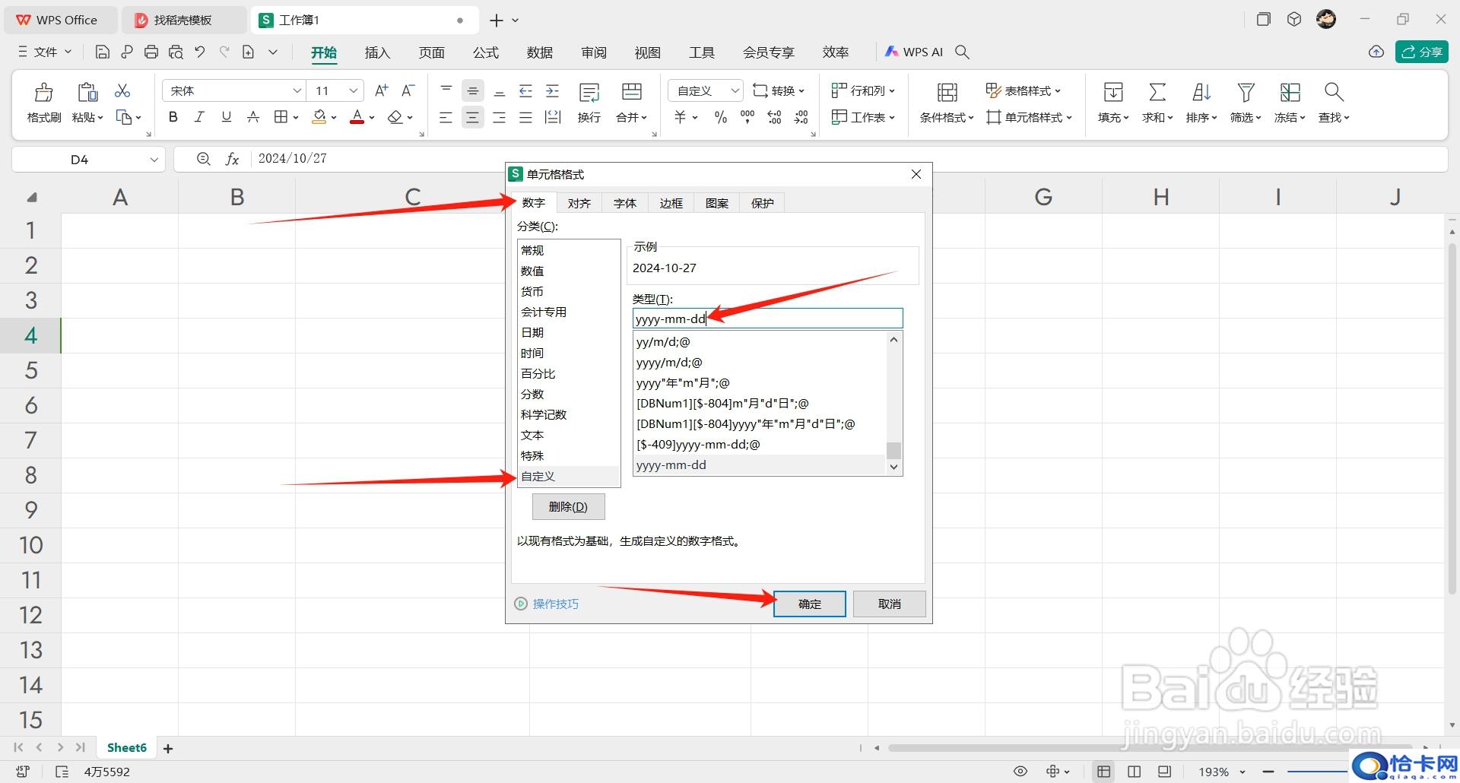Click the percent style icon
The width and height of the screenshot is (1460, 783).
click(x=720, y=117)
